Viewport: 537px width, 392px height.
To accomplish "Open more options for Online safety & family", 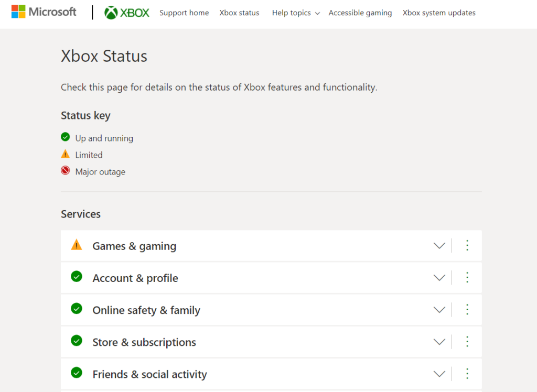I will 467,310.
